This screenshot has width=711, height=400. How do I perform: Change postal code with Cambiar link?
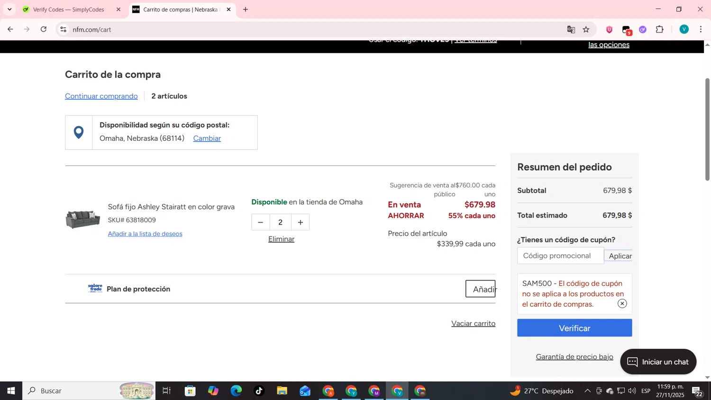coord(207,138)
